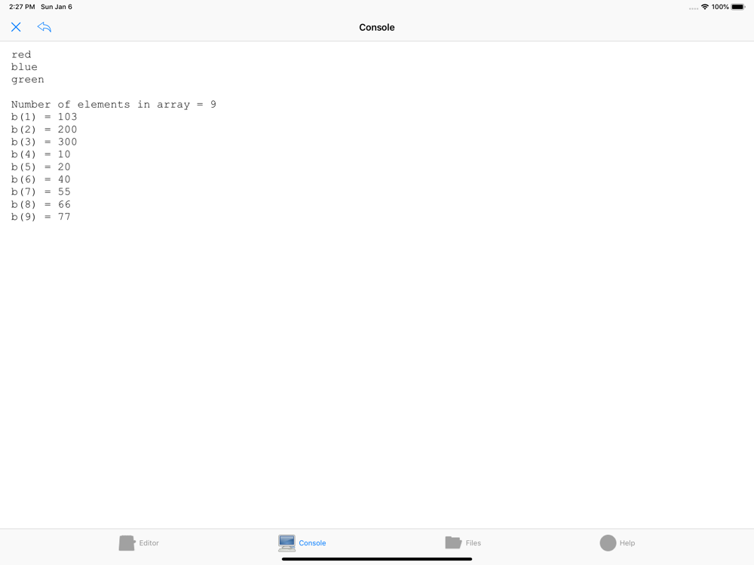Select the line 'b(5) = 20'
The width and height of the screenshot is (754, 565).
pyautogui.click(x=41, y=166)
